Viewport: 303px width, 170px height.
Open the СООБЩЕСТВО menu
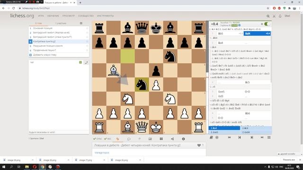[x=86, y=16]
